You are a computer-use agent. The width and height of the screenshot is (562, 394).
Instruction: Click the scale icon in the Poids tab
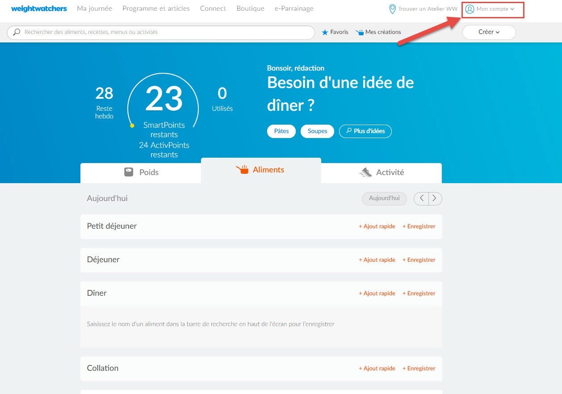click(129, 172)
